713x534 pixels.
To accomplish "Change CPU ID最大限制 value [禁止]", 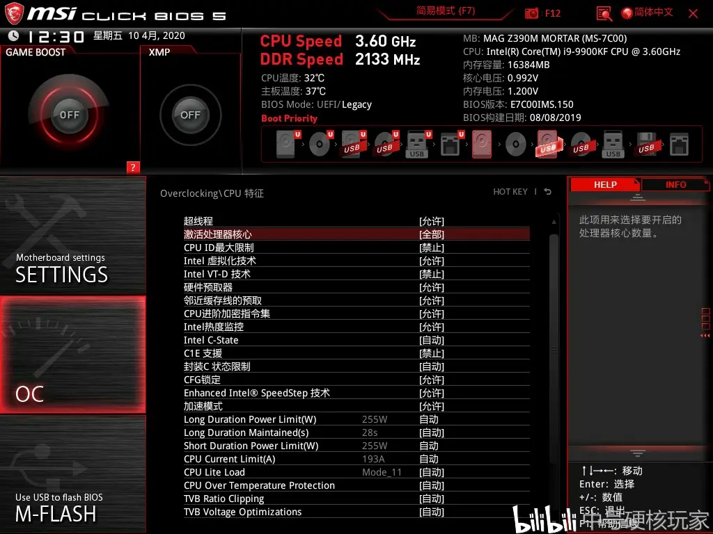I will point(432,248).
